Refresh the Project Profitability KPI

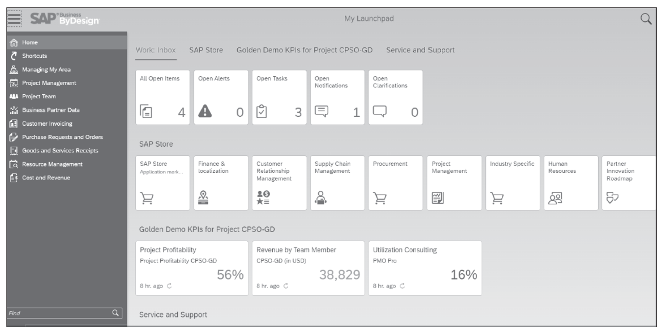169,286
